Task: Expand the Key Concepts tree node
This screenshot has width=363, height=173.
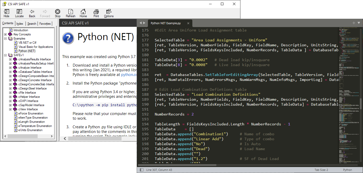Action: 5,34
